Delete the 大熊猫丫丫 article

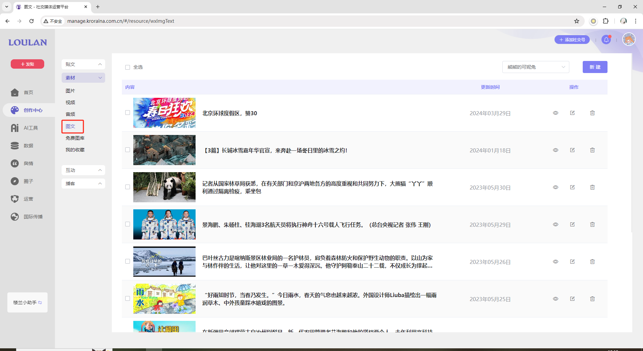click(x=592, y=187)
